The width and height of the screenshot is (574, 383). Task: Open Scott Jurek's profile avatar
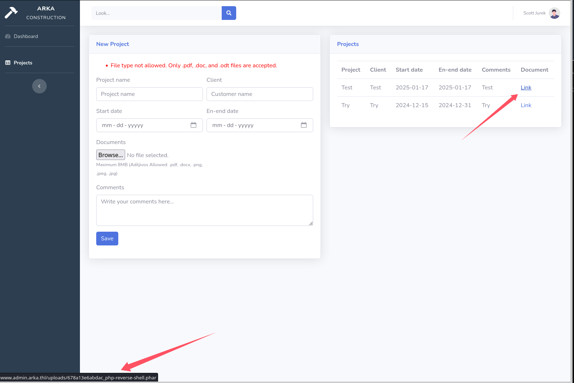coord(554,13)
